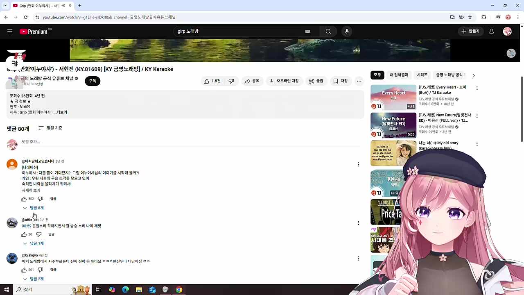Screen dimensions: 524x295
Task: Open Windows Start menu
Action: tap(6, 290)
